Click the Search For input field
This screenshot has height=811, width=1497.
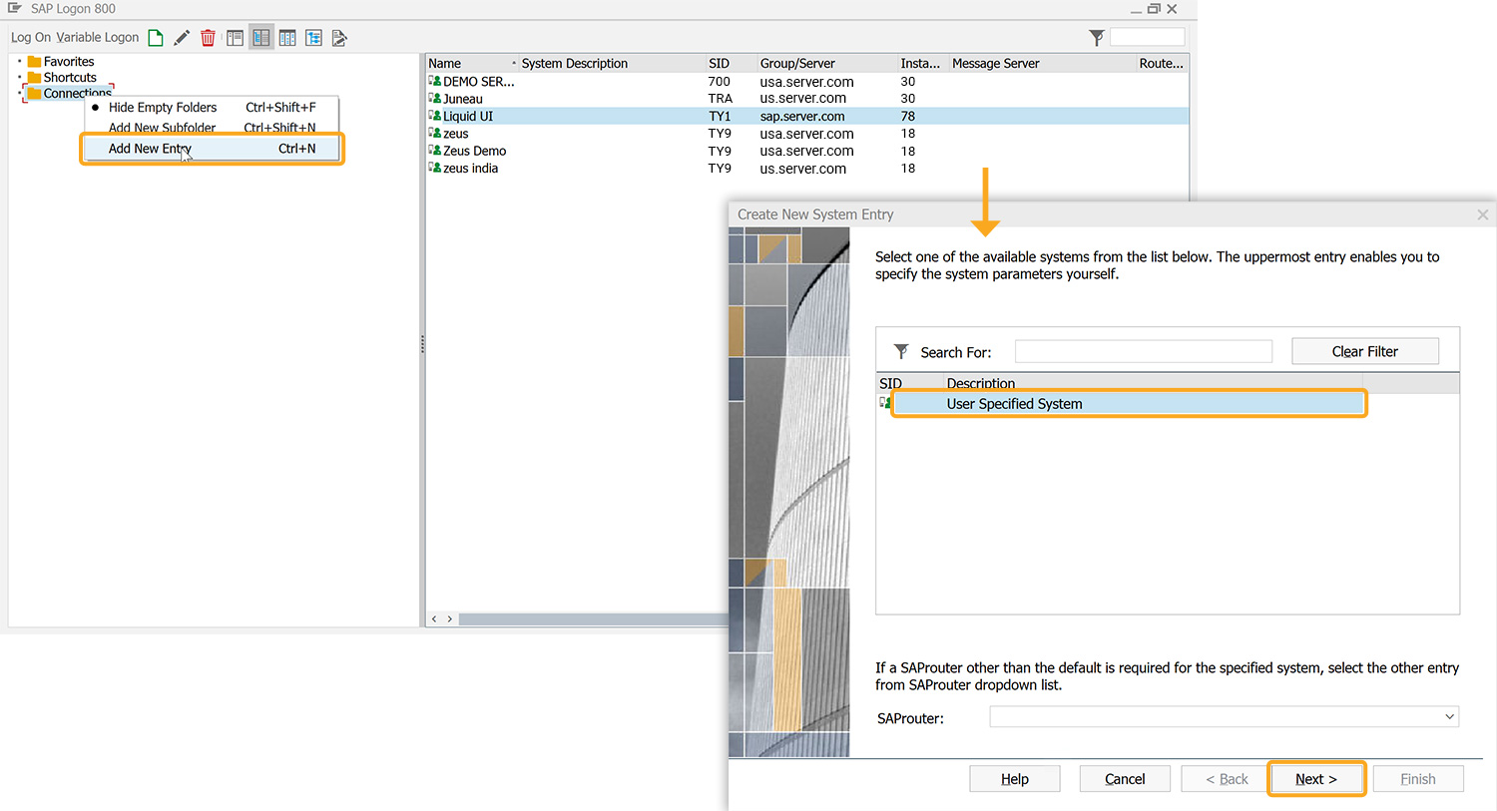coord(1144,351)
